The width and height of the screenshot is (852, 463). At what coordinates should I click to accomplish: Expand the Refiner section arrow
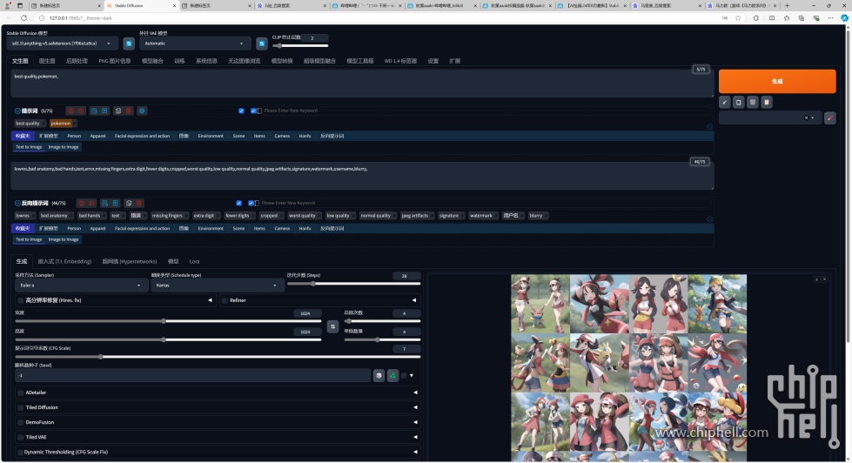pyautogui.click(x=414, y=300)
